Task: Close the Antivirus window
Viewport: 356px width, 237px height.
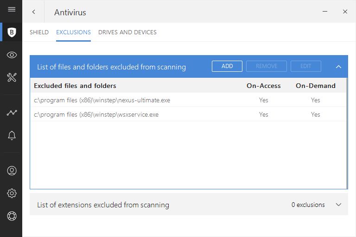Action: click(x=345, y=12)
